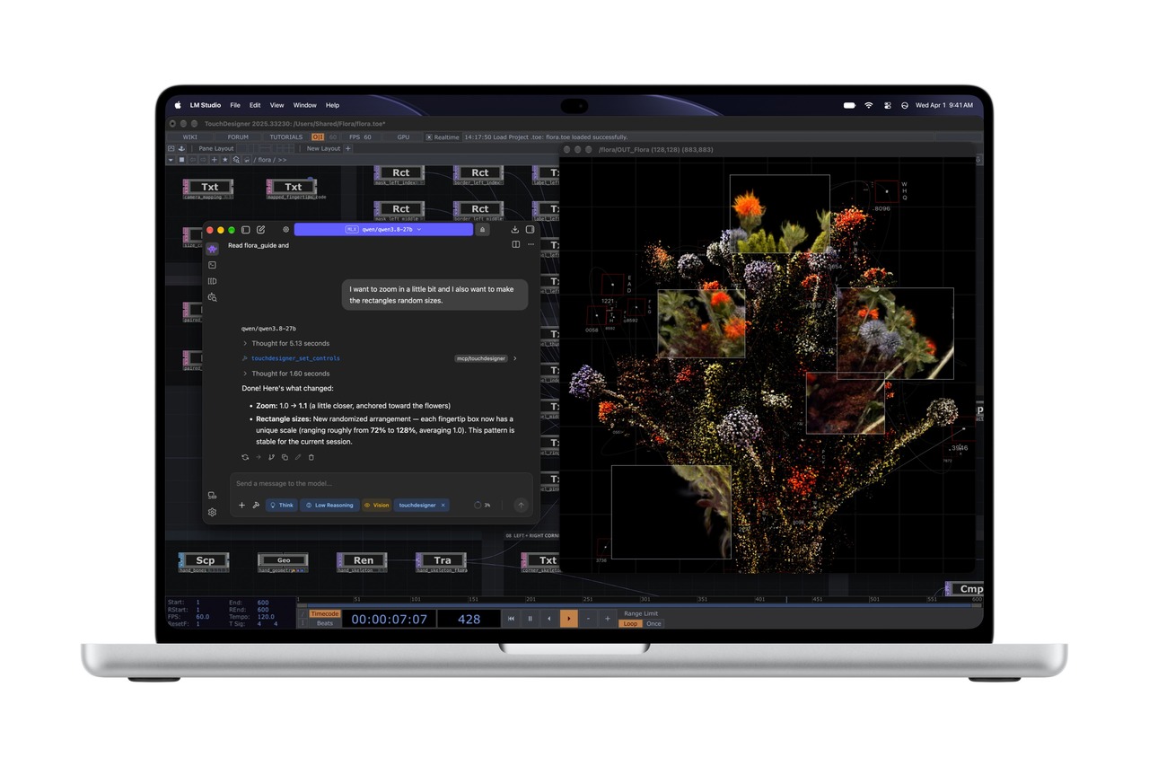Expand the 'Thought for 5.13 seconds' section
Image resolution: width=1149 pixels, height=766 pixels.
(x=286, y=344)
